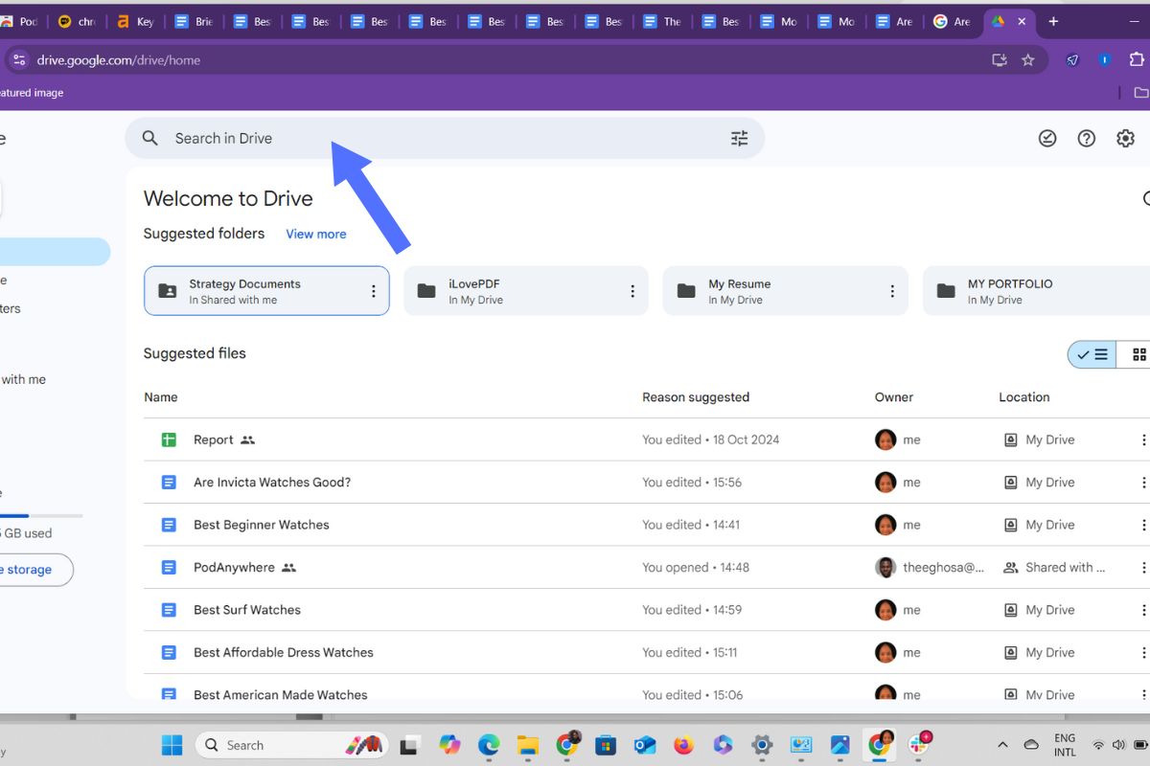Open ENG INTL language switcher

(1065, 745)
